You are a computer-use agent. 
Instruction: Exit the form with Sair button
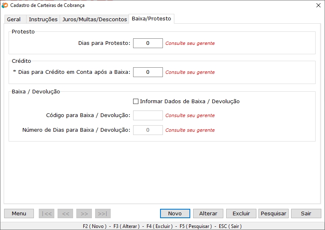point(306,213)
